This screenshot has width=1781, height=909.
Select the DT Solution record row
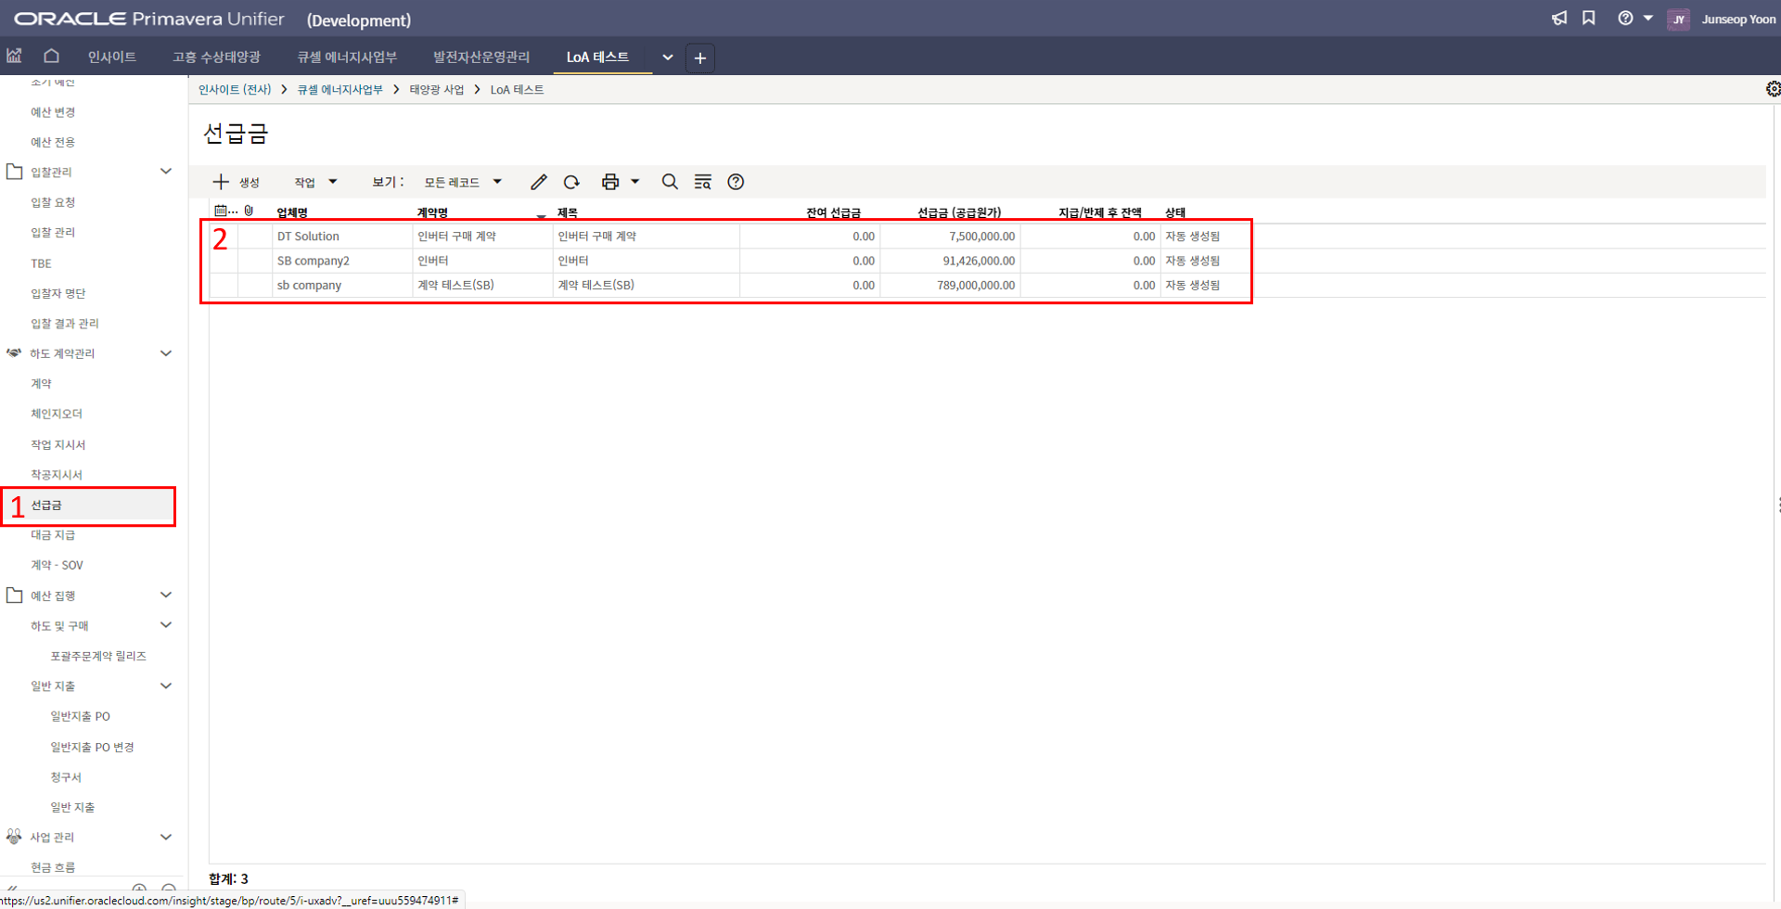(308, 237)
